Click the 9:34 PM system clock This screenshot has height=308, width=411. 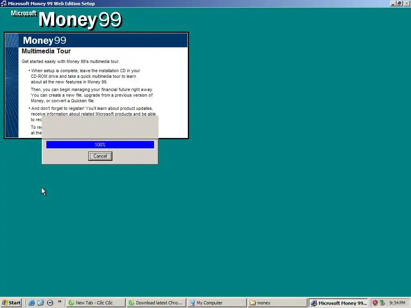[x=397, y=303]
